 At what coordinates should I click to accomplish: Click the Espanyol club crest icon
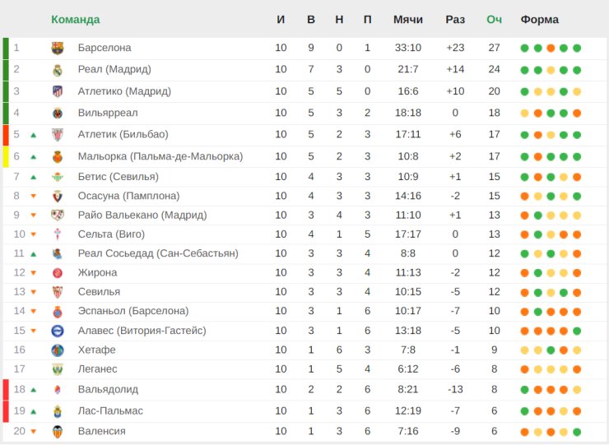pyautogui.click(x=57, y=311)
